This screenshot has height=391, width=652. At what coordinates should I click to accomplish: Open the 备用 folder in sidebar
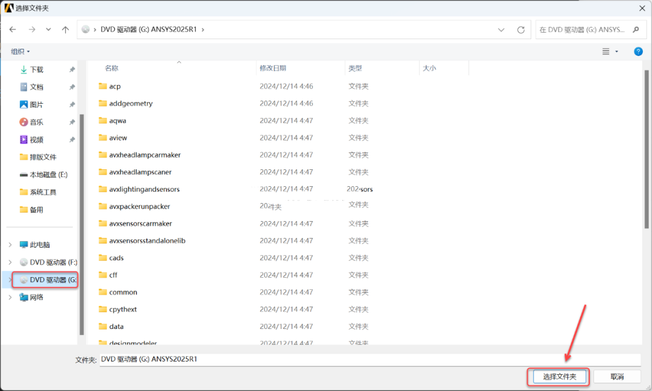point(37,210)
